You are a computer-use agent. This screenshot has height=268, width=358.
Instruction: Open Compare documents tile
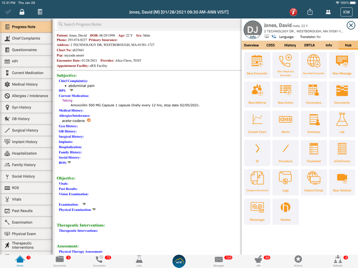point(257,182)
